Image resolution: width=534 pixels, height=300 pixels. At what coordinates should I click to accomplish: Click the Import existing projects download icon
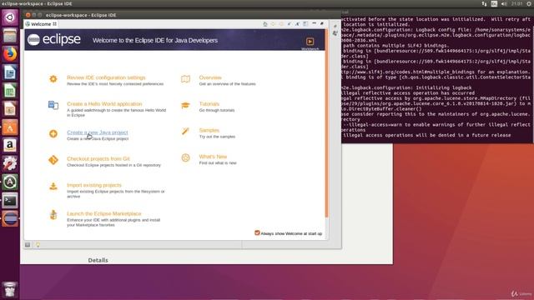[x=53, y=187]
